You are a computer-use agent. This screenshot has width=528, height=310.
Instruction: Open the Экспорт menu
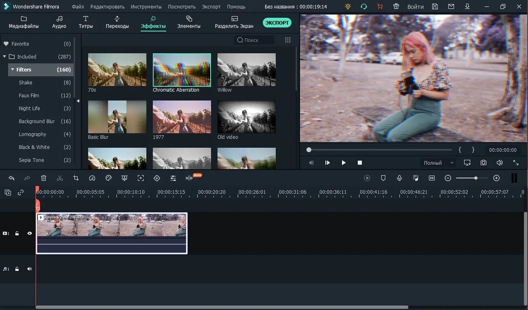[x=211, y=6]
